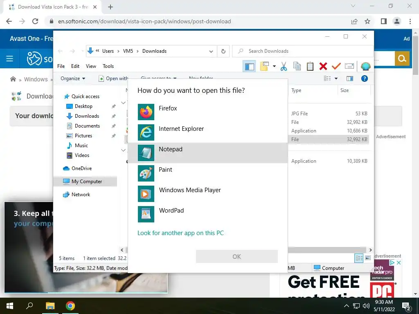Switch to details view in status bar
The height and width of the screenshot is (314, 419).
[x=358, y=258]
